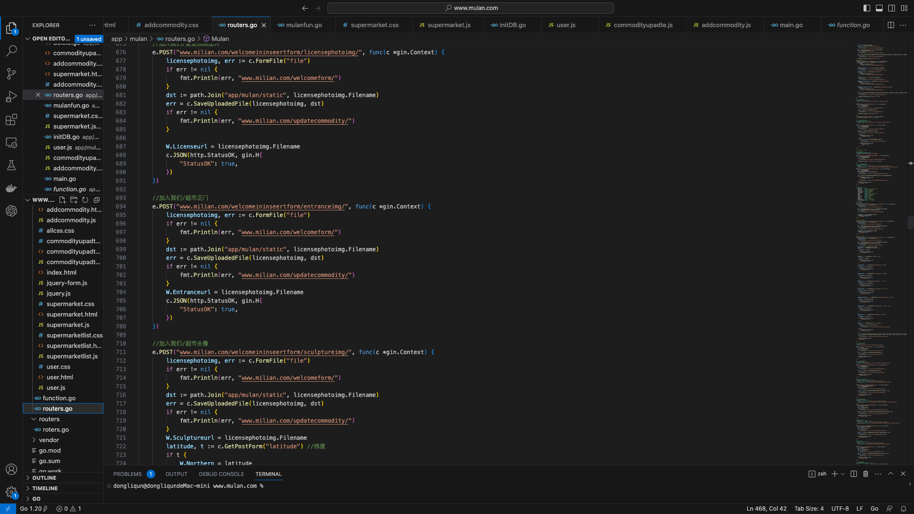The width and height of the screenshot is (914, 514).
Task: Click the remote window indicator in status bar
Action: pos(8,509)
